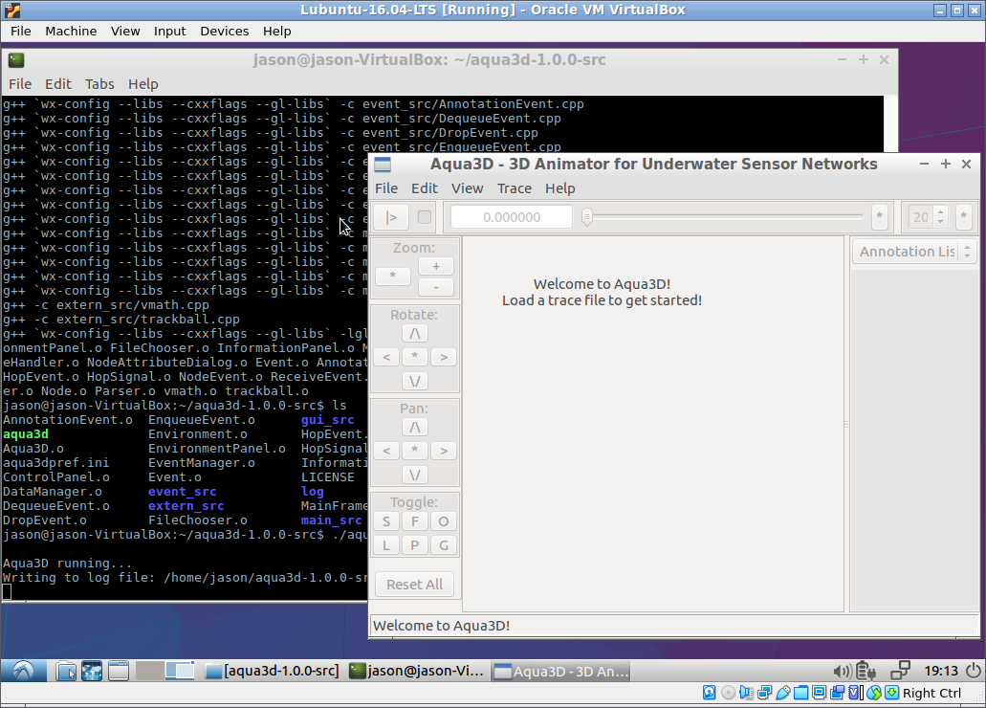Toggle the F option in Toggle panel
The width and height of the screenshot is (986, 708).
coord(415,521)
